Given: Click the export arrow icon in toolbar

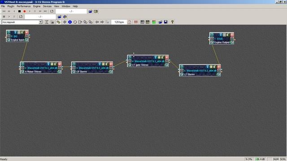Looking at the screenshot, I should pos(80,22).
